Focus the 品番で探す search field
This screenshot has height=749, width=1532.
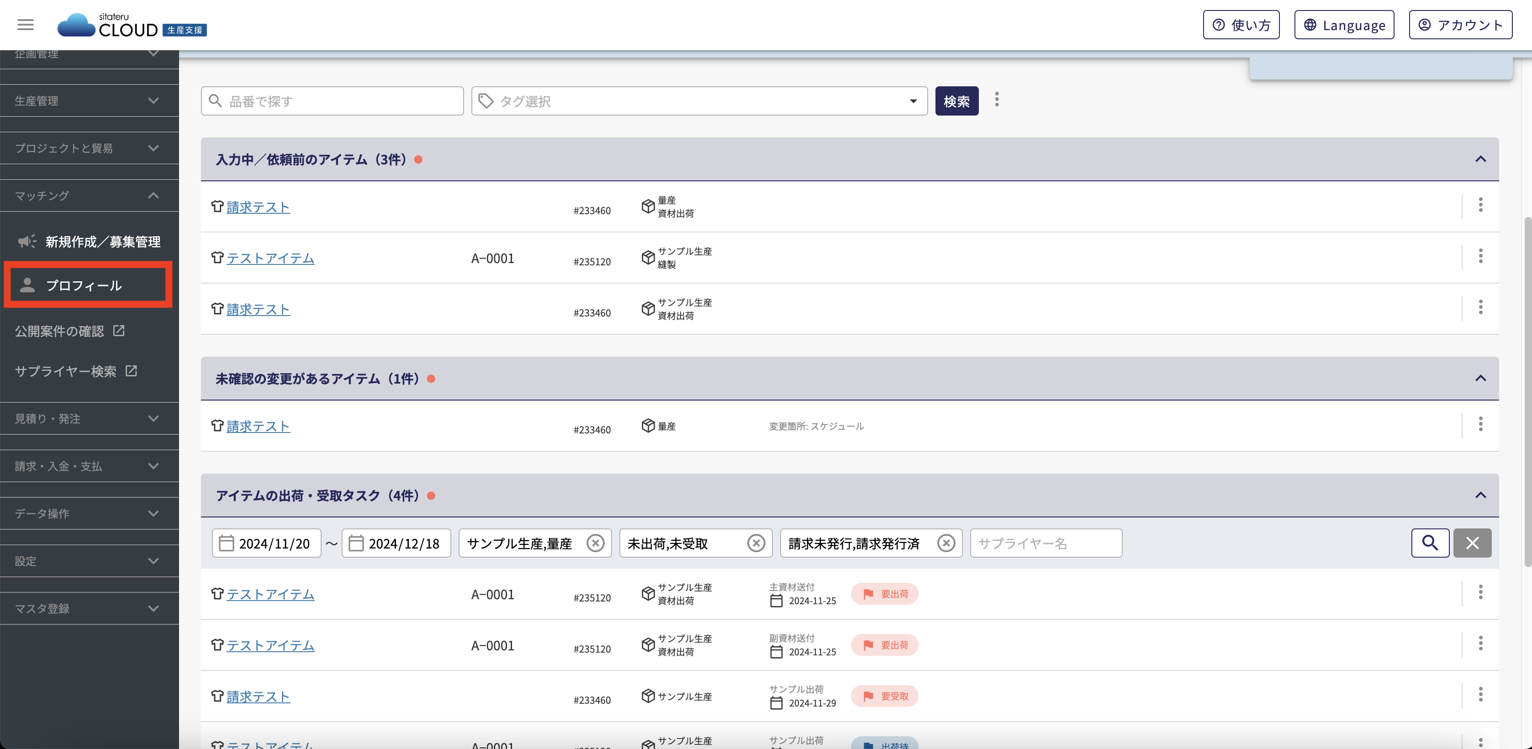[x=333, y=101]
